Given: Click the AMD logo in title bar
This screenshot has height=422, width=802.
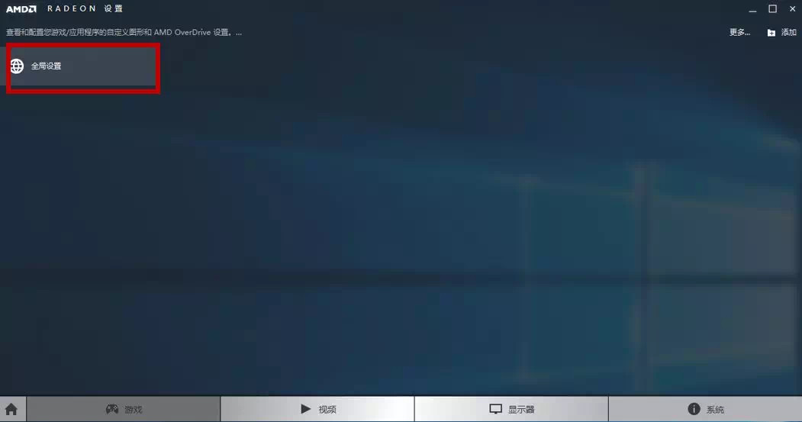Looking at the screenshot, I should (21, 8).
